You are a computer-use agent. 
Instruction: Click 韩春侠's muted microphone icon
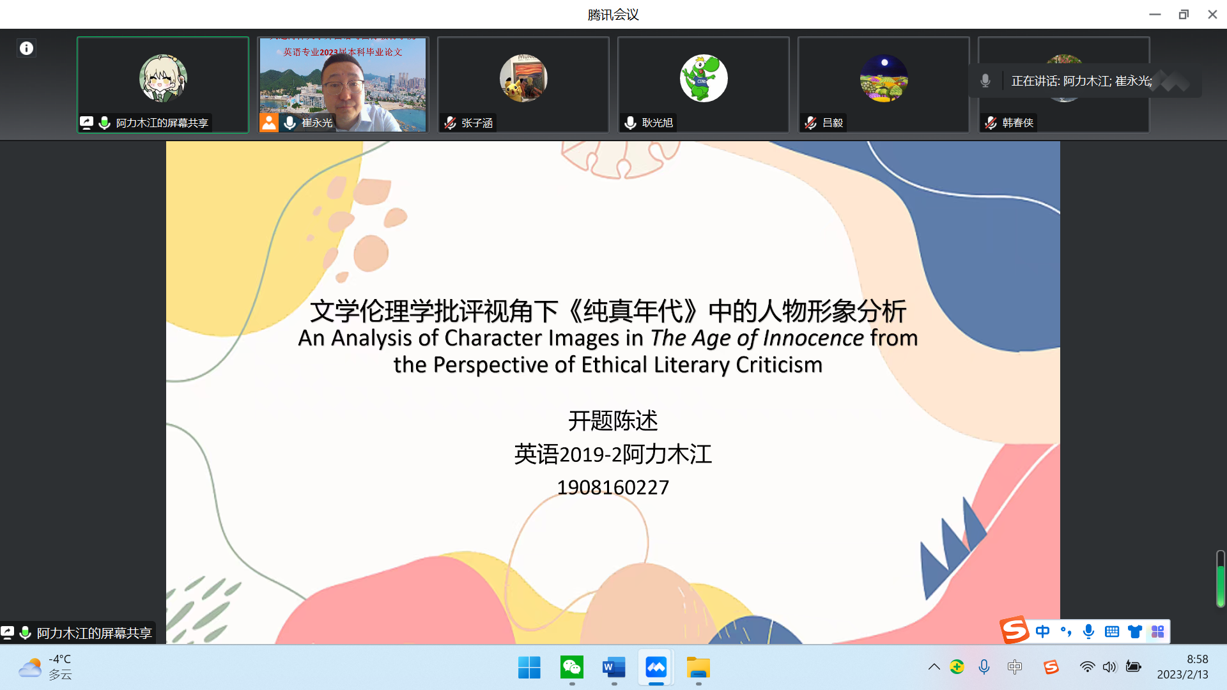(991, 123)
